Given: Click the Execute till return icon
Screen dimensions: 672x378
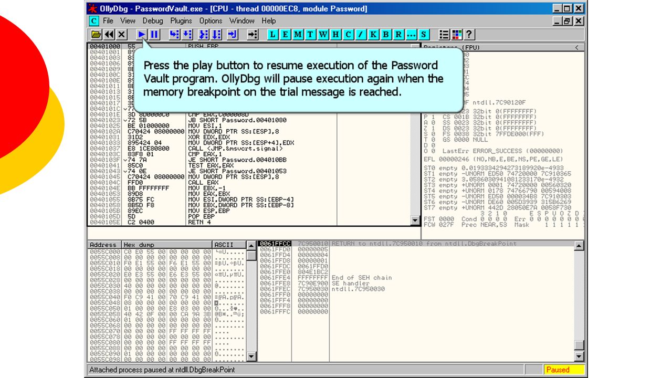Looking at the screenshot, I should [233, 35].
